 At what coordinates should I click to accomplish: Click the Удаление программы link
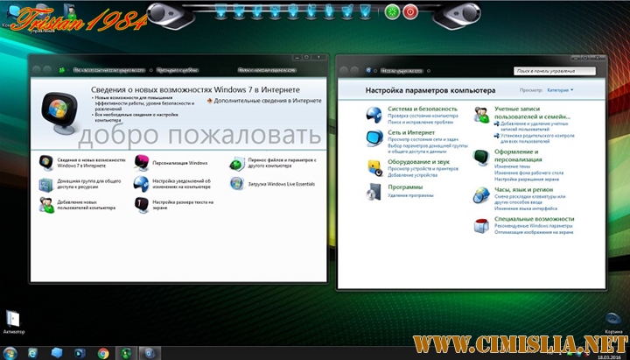pyautogui.click(x=411, y=195)
